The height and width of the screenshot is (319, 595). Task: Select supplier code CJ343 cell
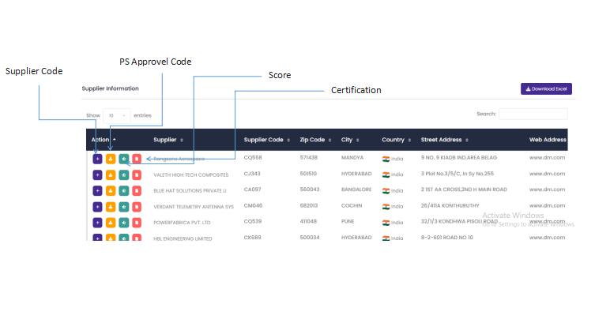tap(252, 174)
